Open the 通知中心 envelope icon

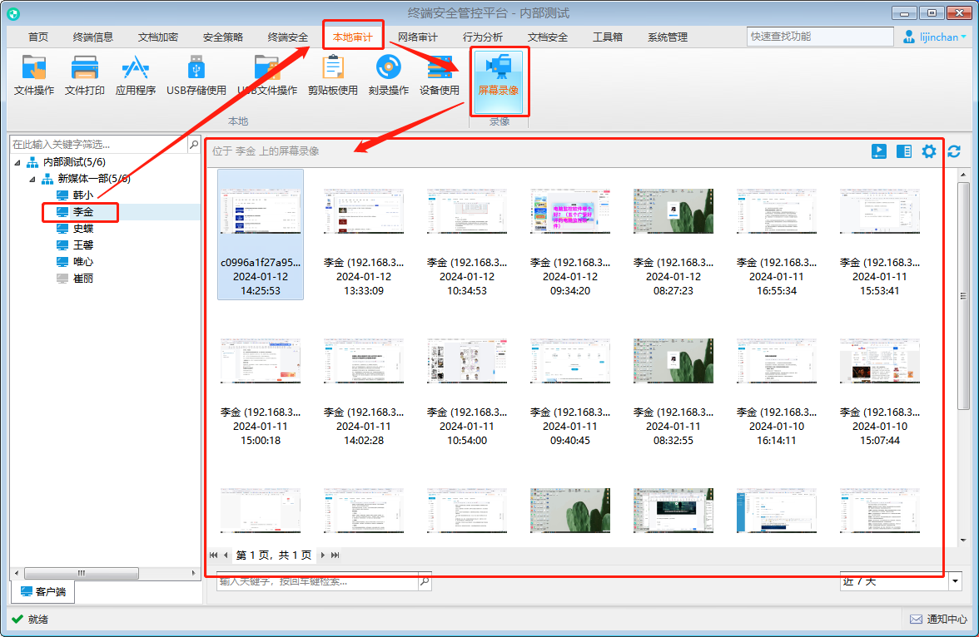pos(916,619)
